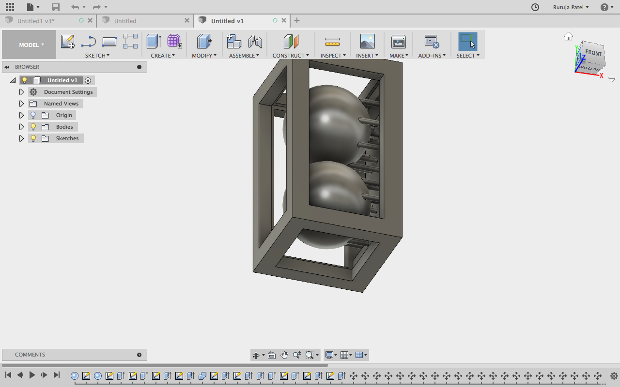The image size is (620, 387).
Task: Add a new document tab with plus
Action: pyautogui.click(x=297, y=20)
